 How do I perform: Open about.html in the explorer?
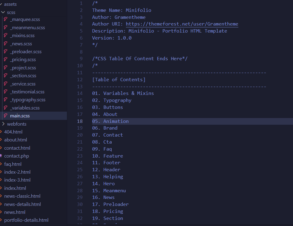pyautogui.click(x=16, y=140)
